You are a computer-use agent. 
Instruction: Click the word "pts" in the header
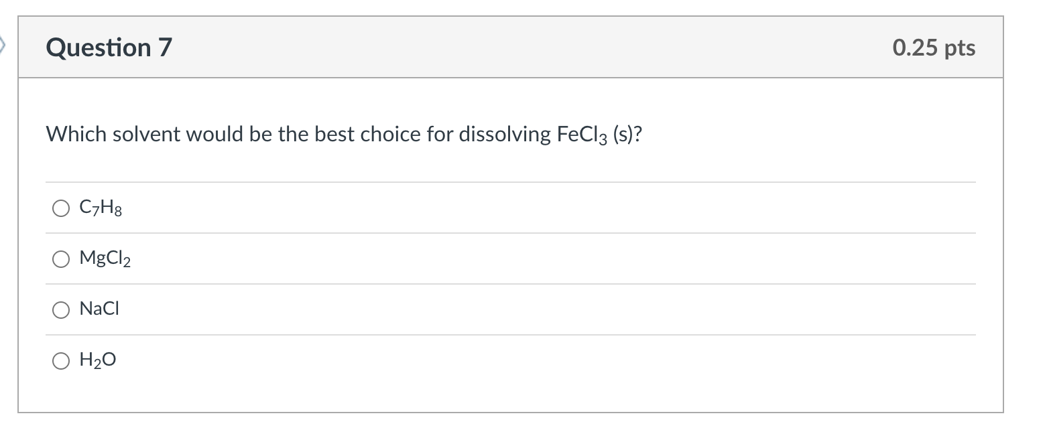point(959,48)
